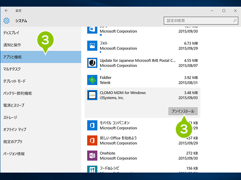Click the 2015/09/03 install date
Viewport: 241px width, 180px height.
[x=188, y=98]
